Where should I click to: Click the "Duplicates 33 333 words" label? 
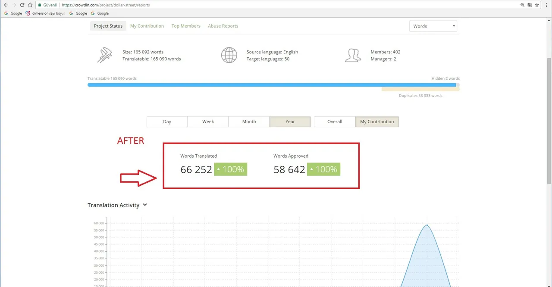coord(420,96)
